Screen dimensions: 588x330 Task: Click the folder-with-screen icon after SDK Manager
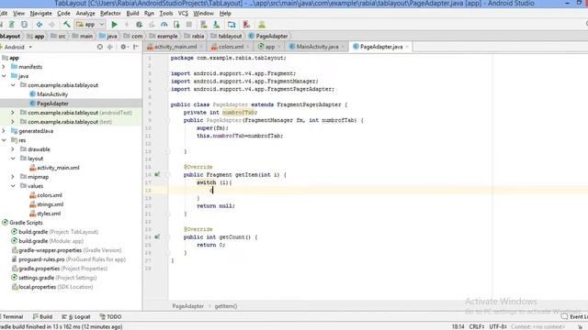click(x=232, y=25)
